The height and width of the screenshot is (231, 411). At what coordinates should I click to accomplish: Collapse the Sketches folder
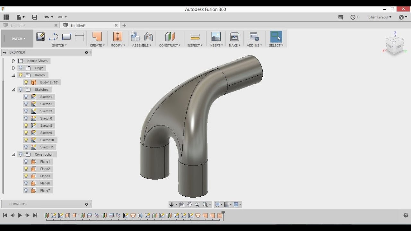coord(13,90)
